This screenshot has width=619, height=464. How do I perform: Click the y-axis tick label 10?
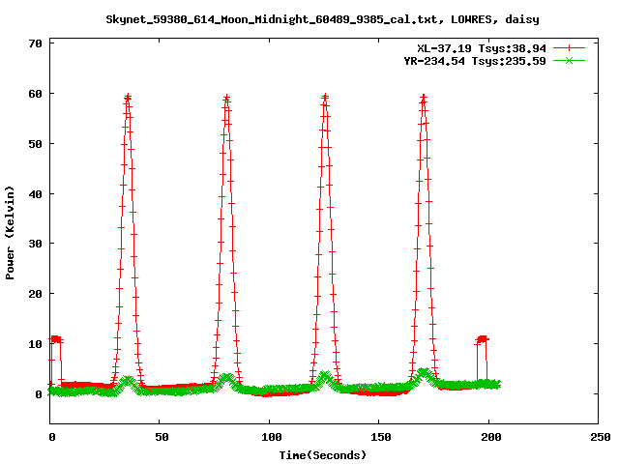(36, 344)
